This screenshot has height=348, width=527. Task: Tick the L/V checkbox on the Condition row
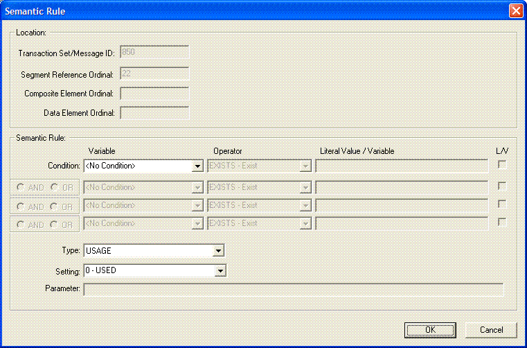(502, 164)
